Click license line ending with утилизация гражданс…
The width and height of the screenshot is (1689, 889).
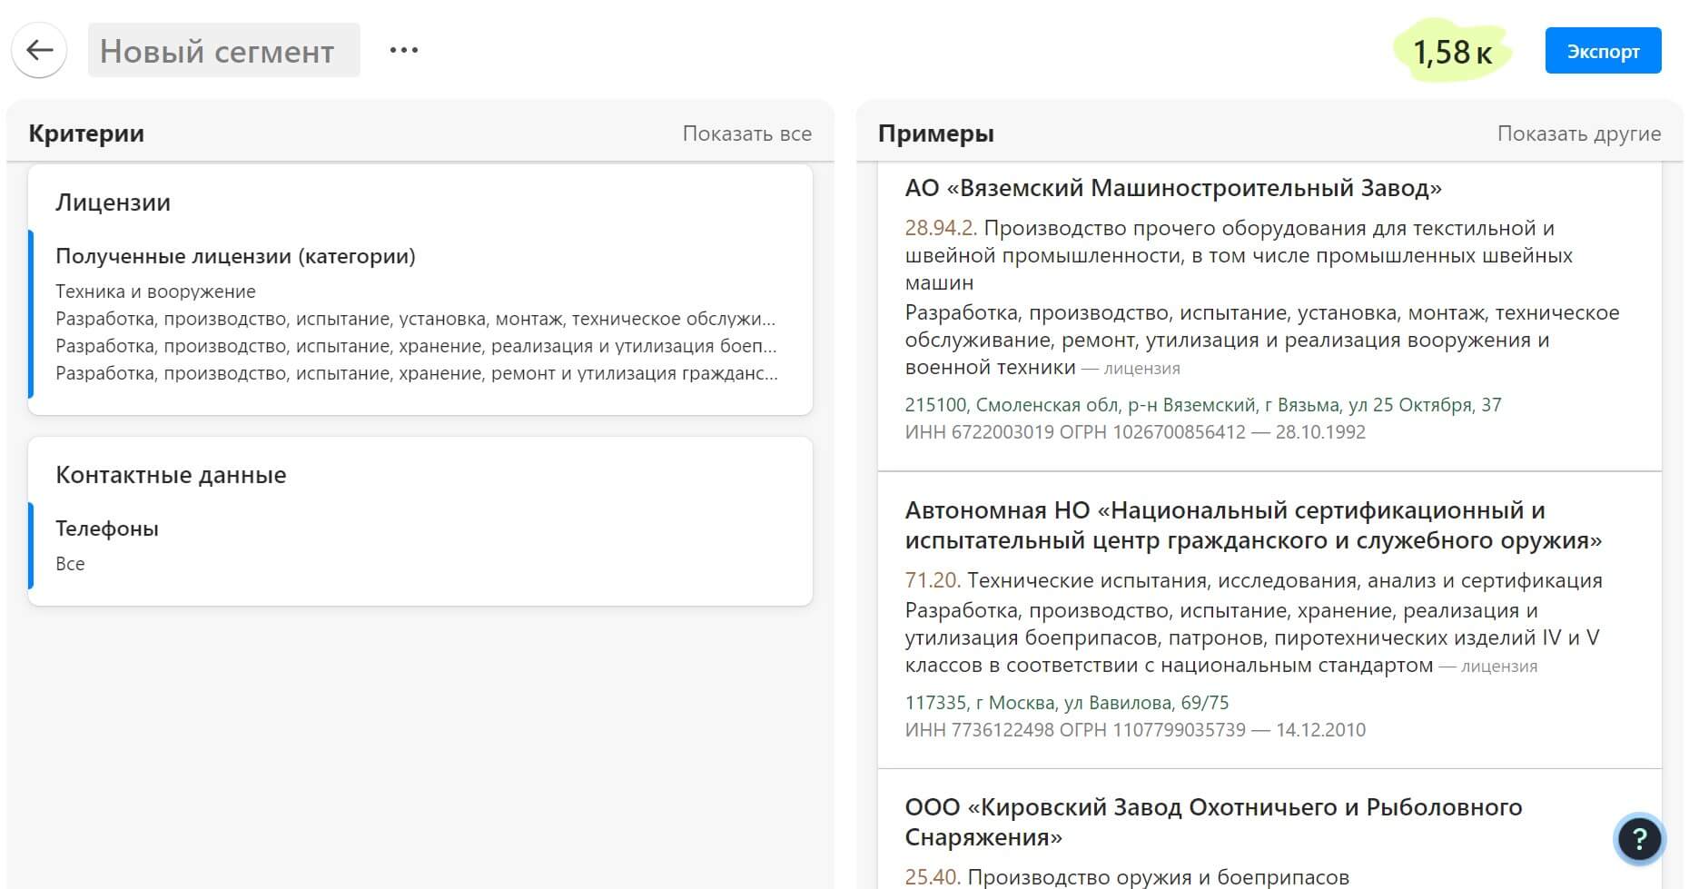(x=416, y=373)
